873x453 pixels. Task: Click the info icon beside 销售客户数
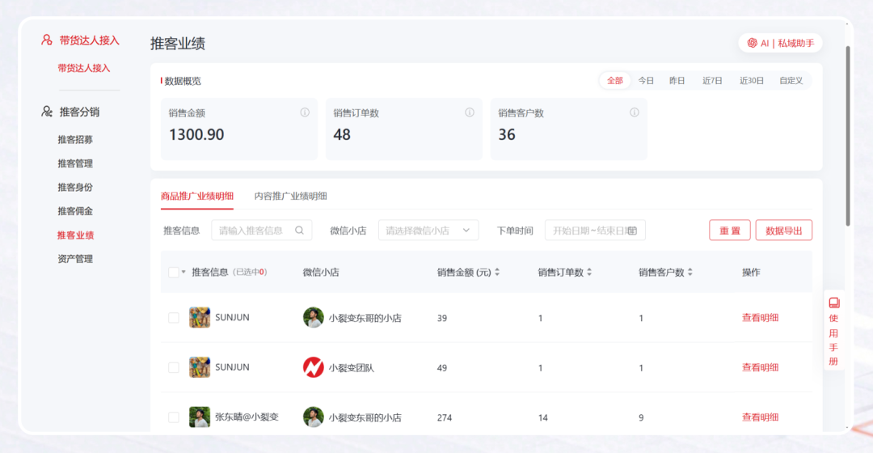(x=635, y=112)
